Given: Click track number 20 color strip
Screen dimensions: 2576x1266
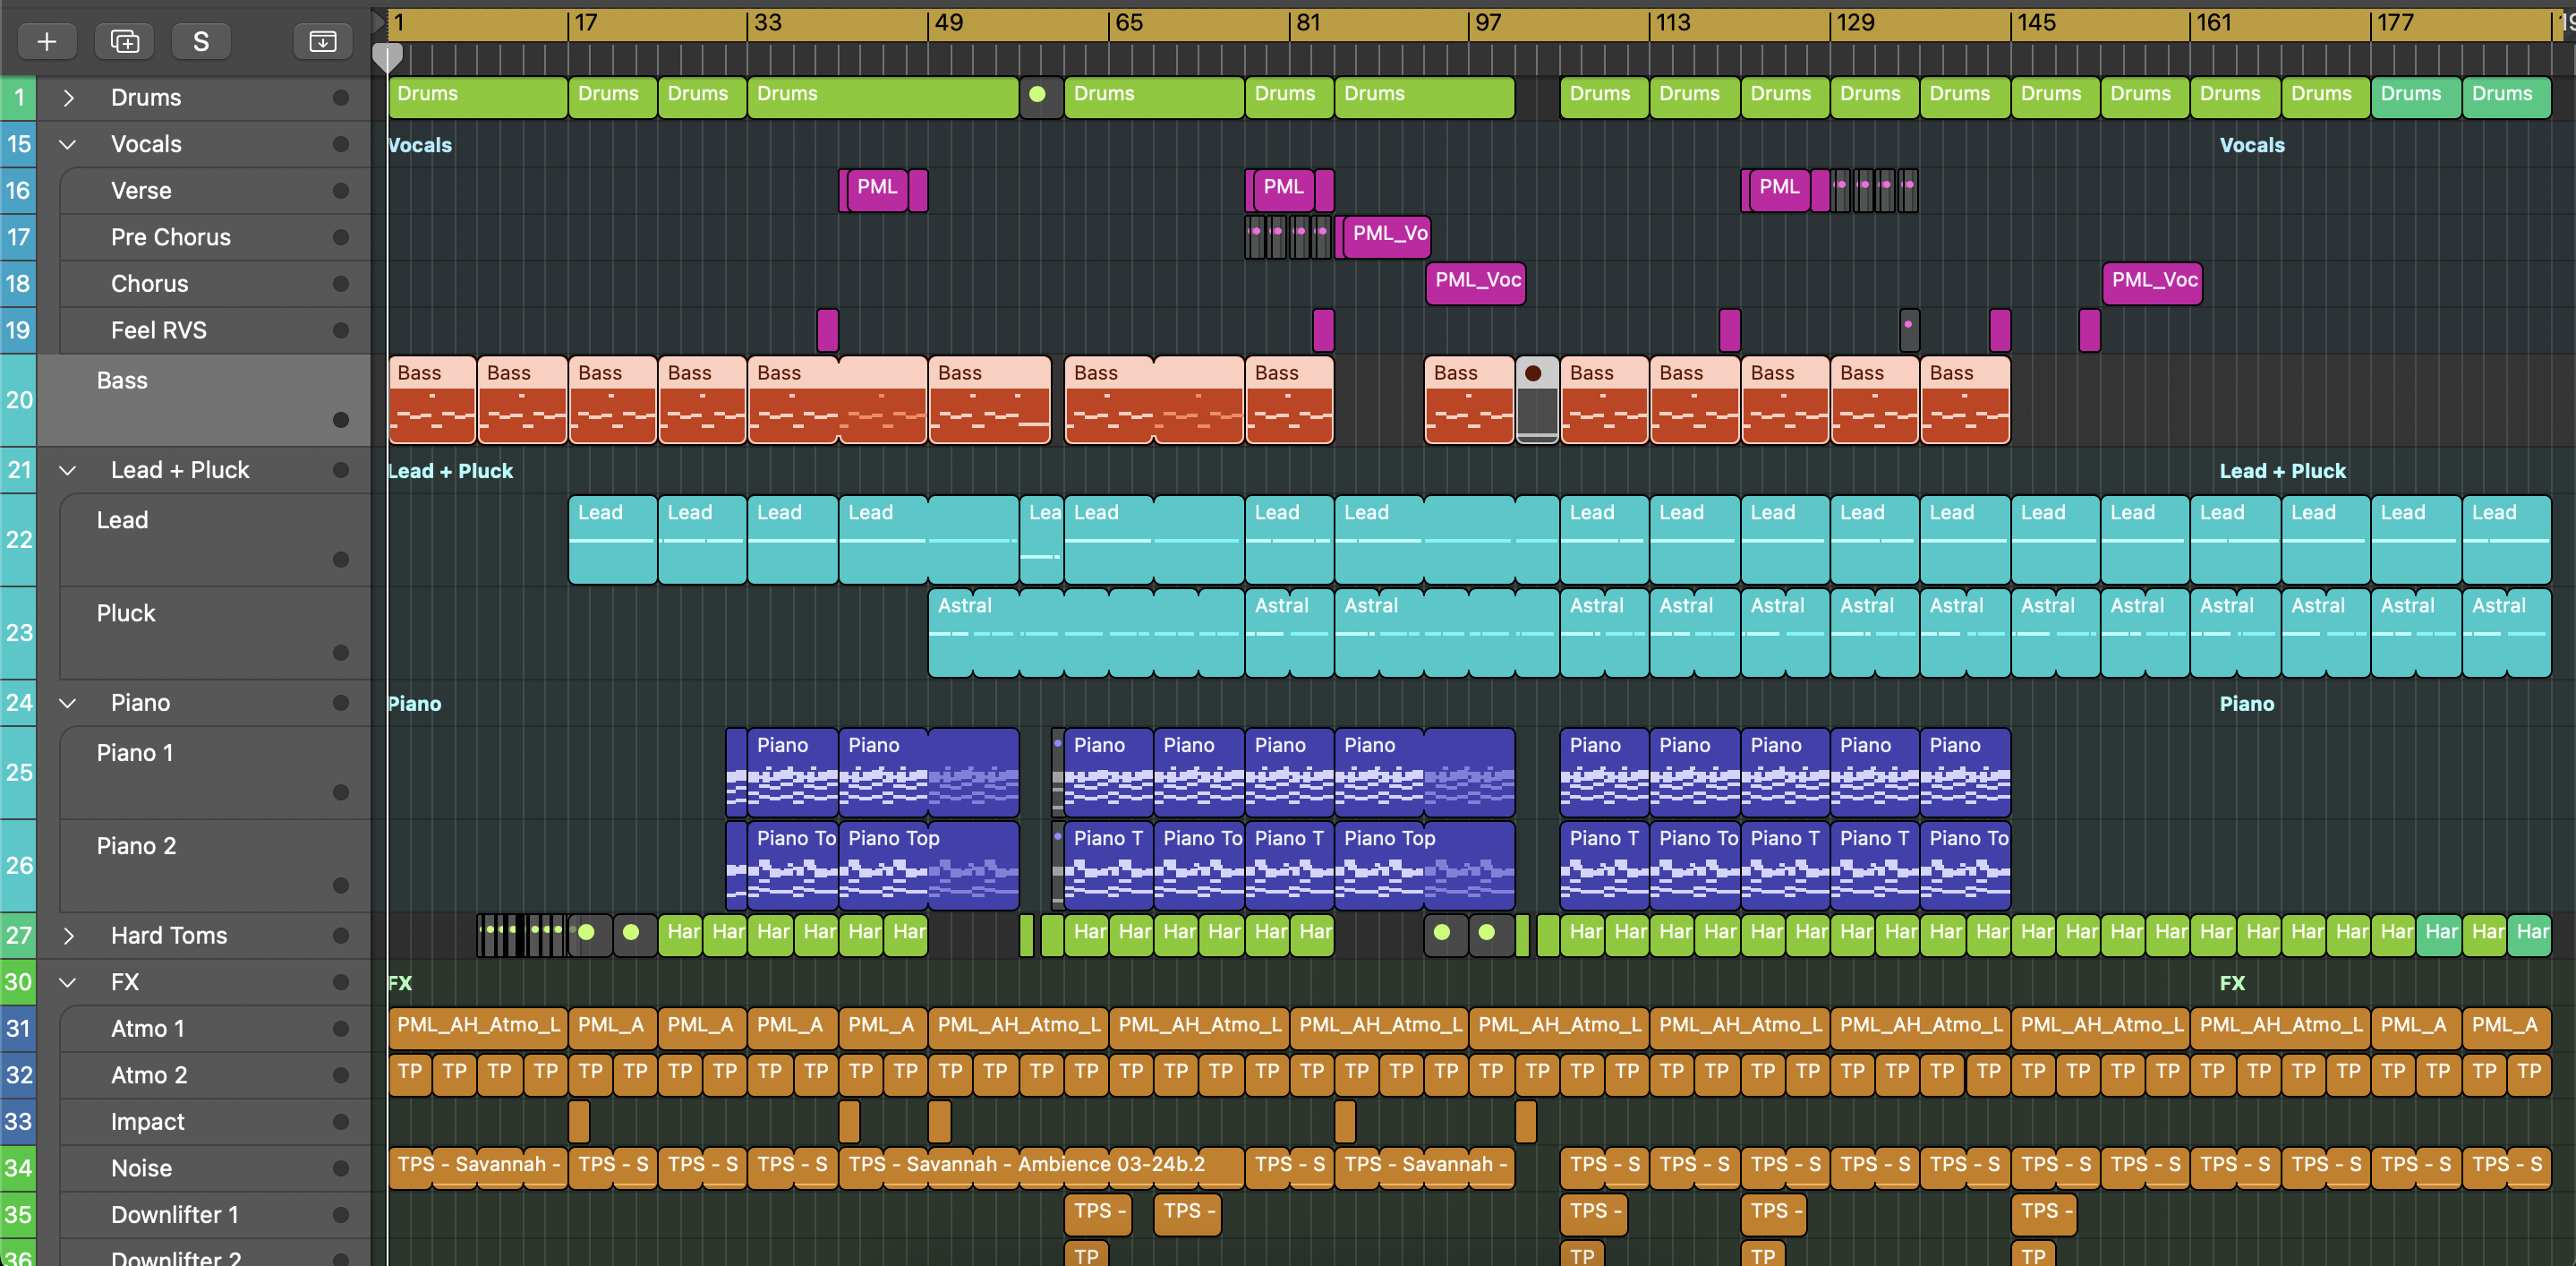Looking at the screenshot, I should point(18,400).
